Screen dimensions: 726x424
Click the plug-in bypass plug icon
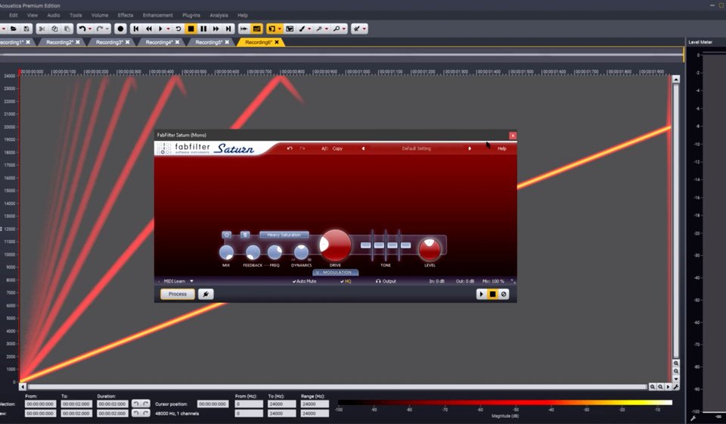tap(206, 295)
